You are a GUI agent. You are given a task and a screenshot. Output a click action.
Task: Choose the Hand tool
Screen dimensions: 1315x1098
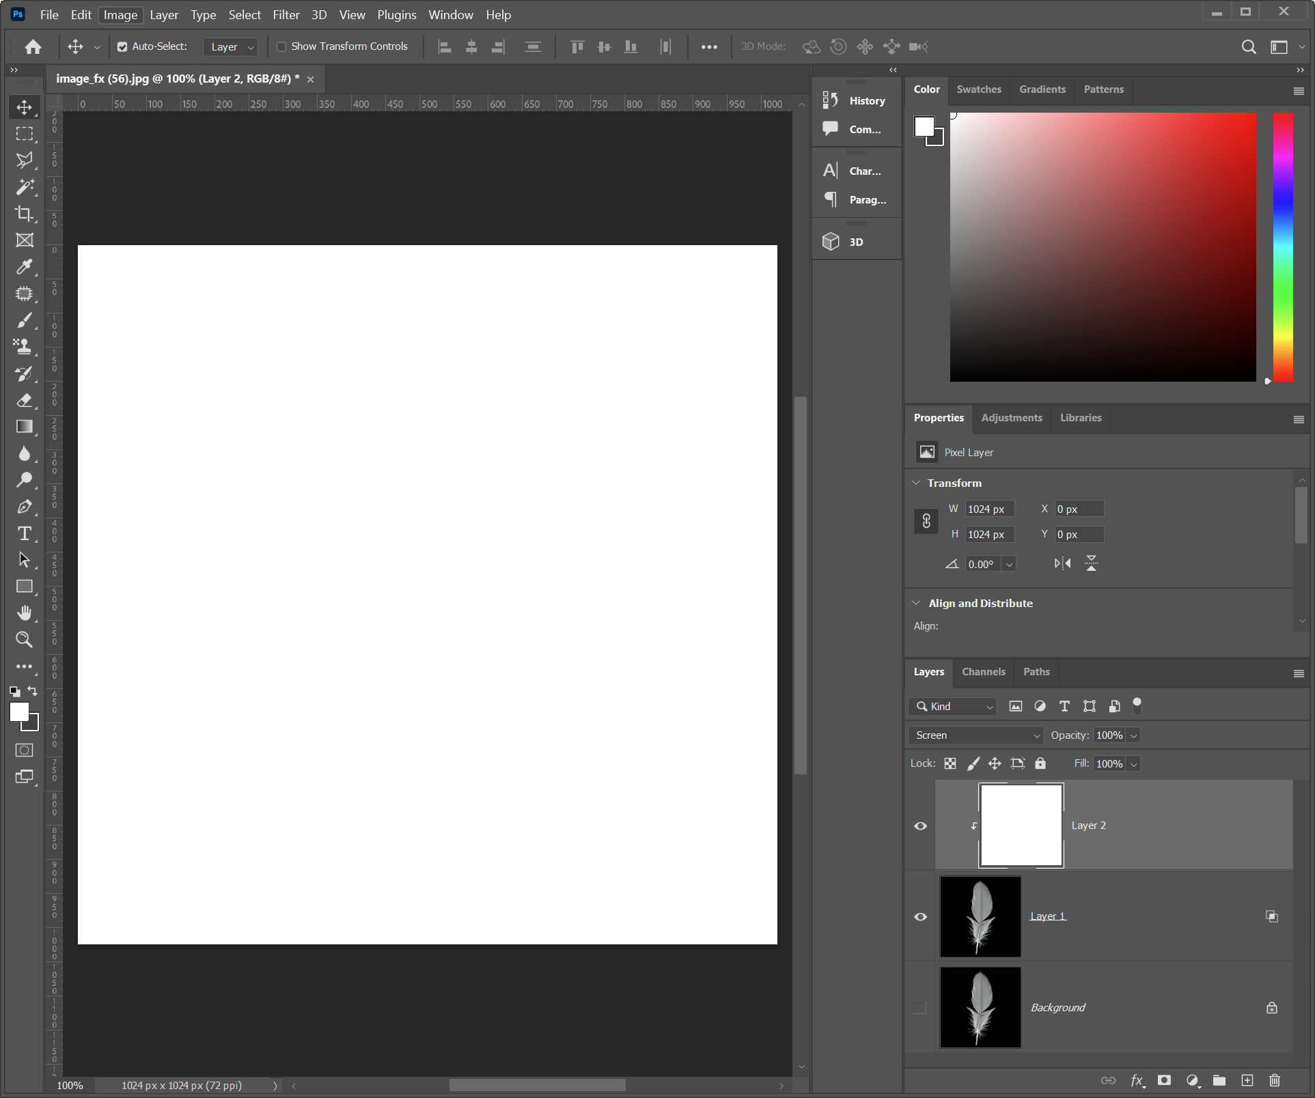[24, 613]
